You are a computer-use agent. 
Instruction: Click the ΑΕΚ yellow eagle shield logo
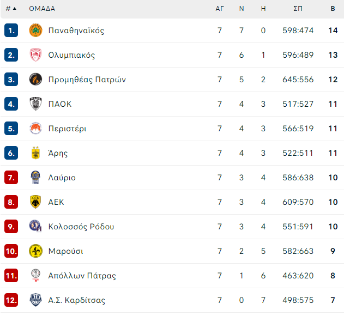coord(35,202)
